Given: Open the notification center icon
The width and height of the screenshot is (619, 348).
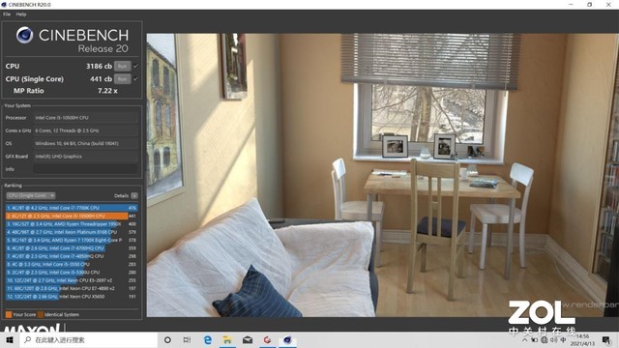Looking at the screenshot, I should 606,339.
